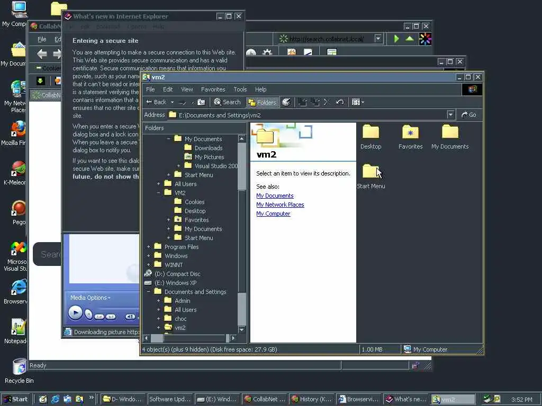Open the Back history dropdown arrow
Screen dimensions: 542x406
click(172, 102)
